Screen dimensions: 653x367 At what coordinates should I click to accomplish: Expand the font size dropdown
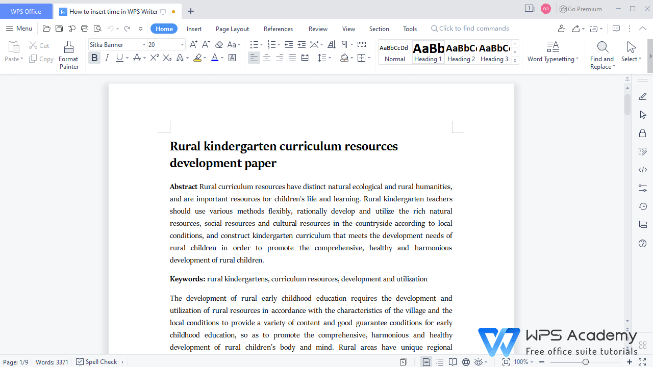[182, 44]
